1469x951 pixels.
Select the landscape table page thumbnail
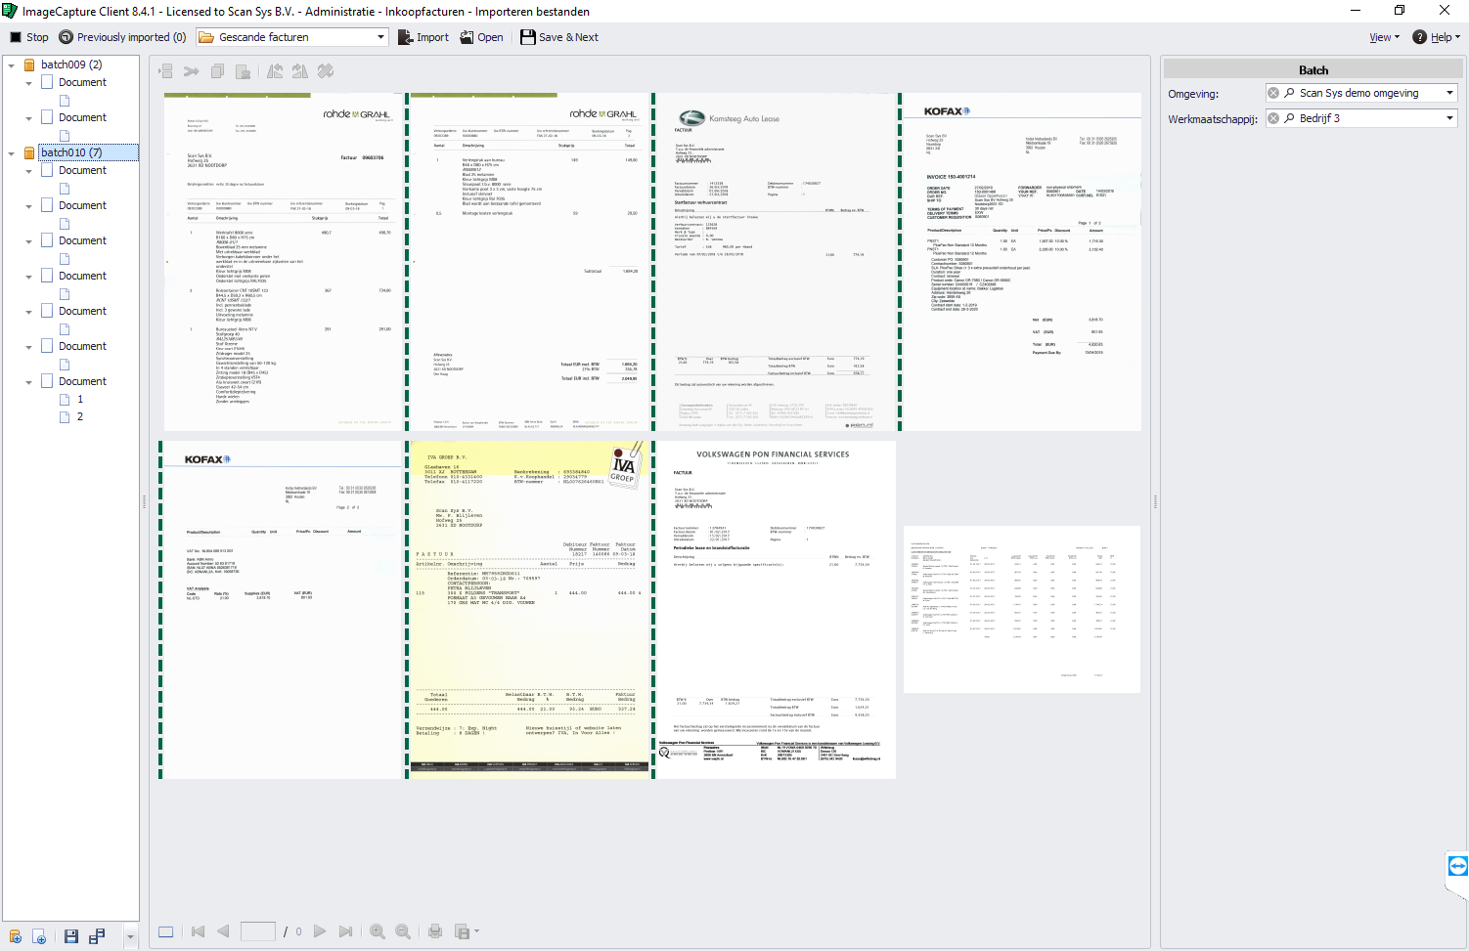(1022, 610)
